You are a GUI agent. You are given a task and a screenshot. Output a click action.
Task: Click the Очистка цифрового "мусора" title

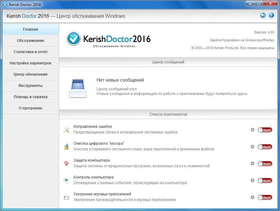point(99,143)
